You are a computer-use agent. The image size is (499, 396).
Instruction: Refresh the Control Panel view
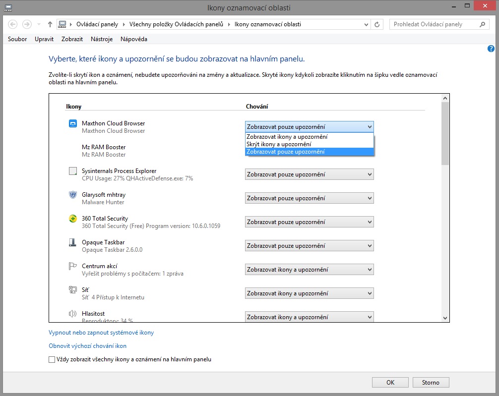tap(377, 24)
